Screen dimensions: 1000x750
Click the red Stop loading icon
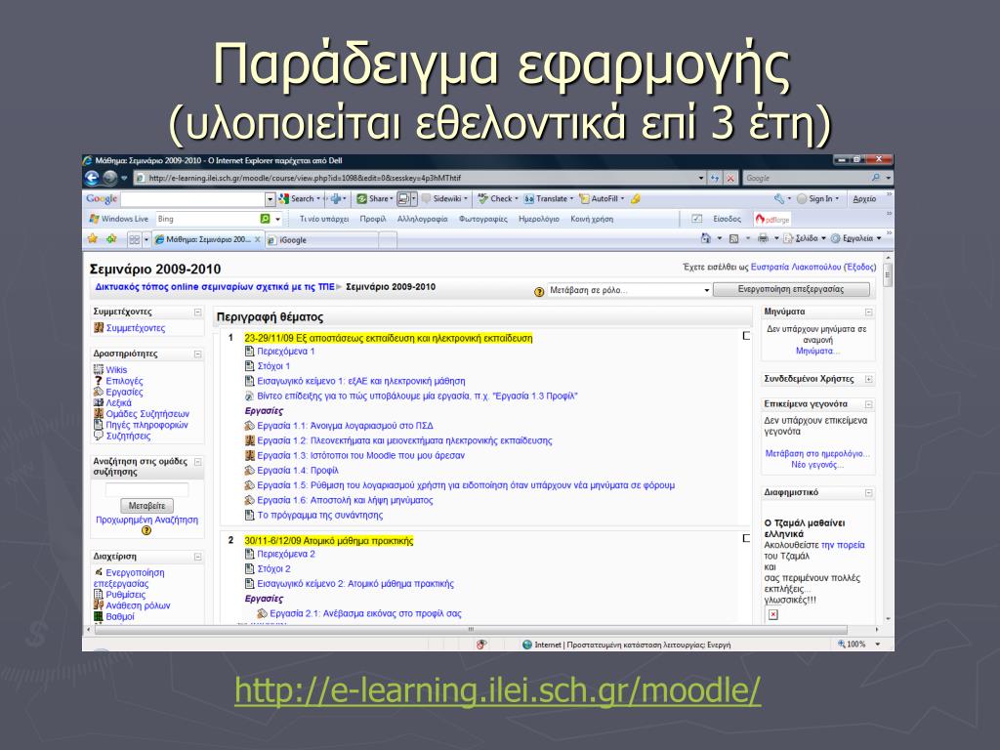pos(730,178)
